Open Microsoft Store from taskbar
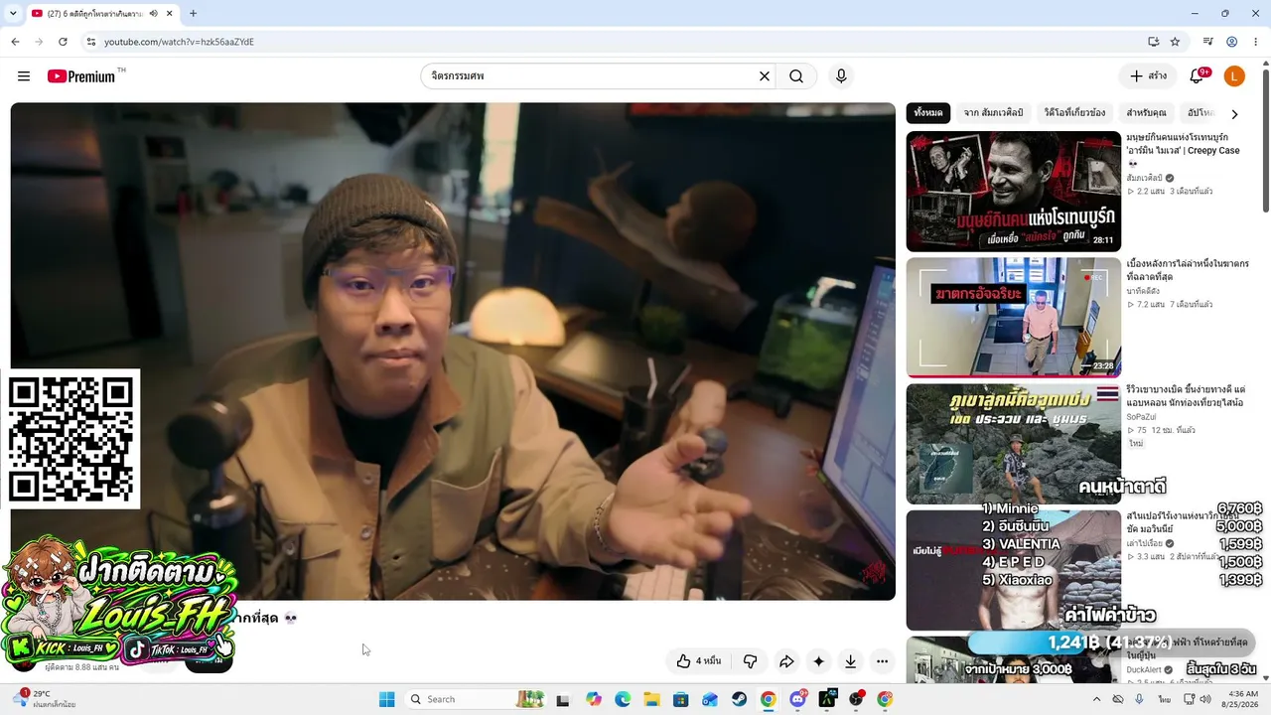This screenshot has height=715, width=1271. 680,699
